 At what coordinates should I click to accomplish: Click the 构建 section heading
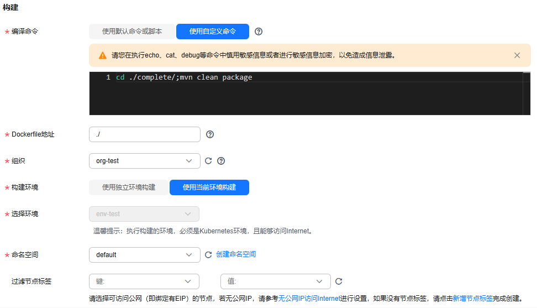tap(10, 8)
